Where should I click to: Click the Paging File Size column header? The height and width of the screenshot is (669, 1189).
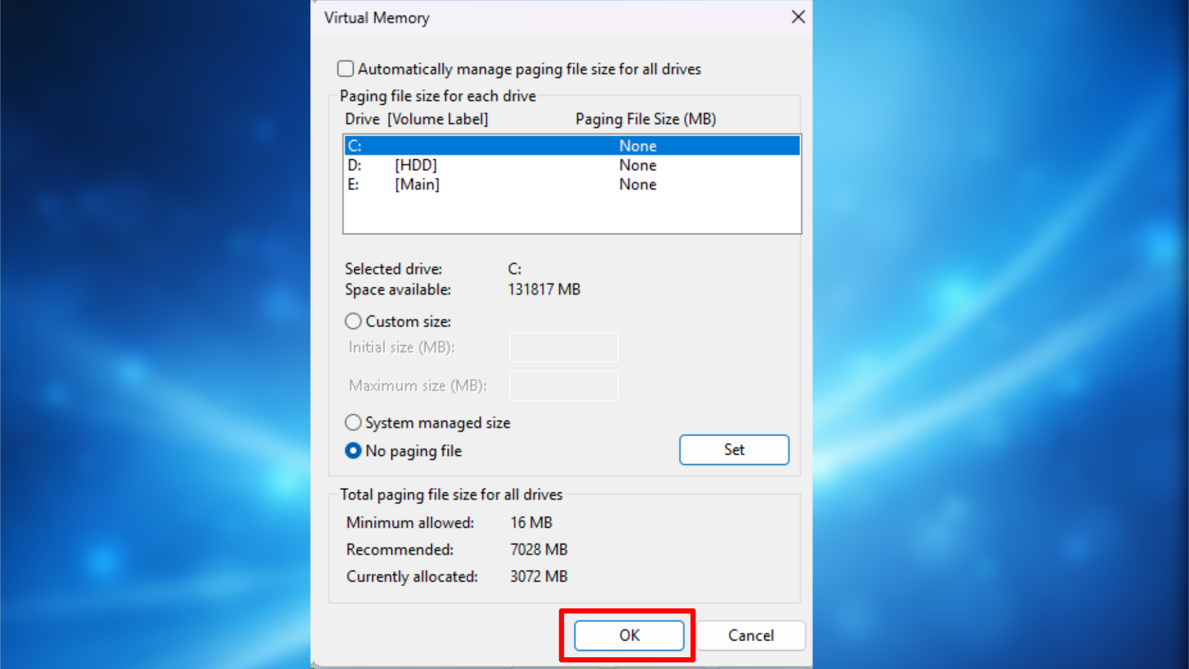645,118
